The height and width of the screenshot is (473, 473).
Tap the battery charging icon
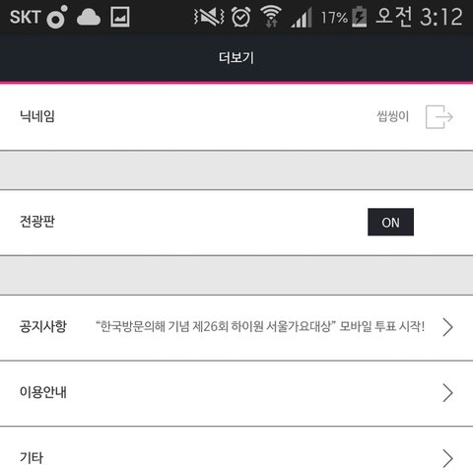coord(359,17)
